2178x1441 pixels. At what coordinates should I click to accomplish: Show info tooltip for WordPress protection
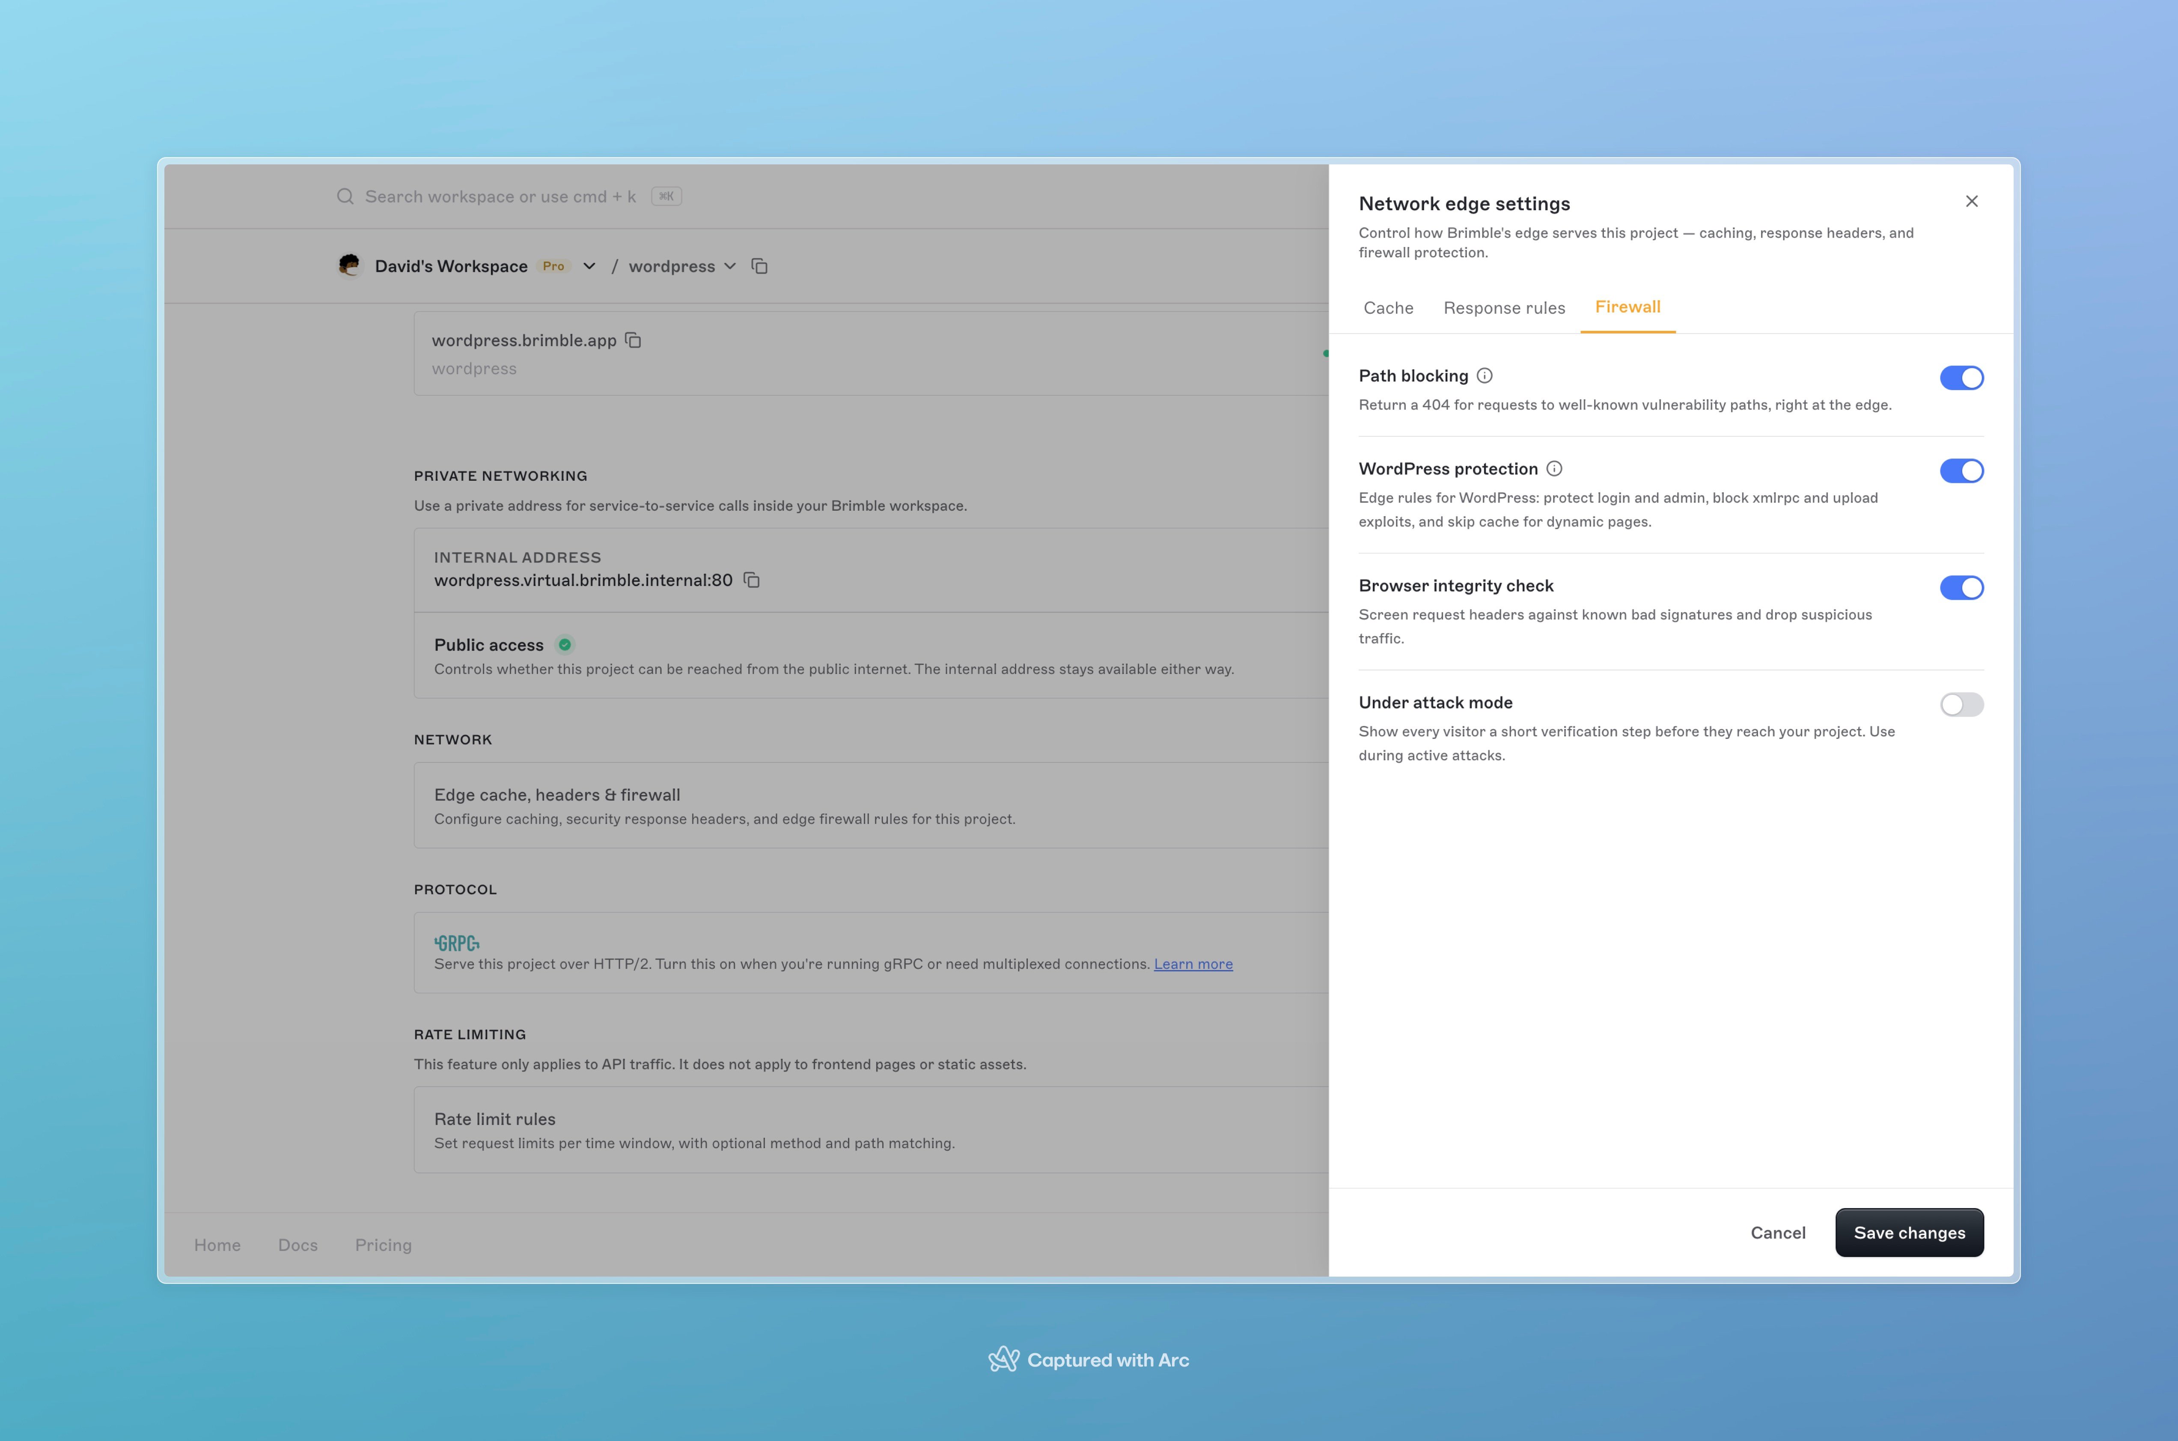(x=1554, y=469)
